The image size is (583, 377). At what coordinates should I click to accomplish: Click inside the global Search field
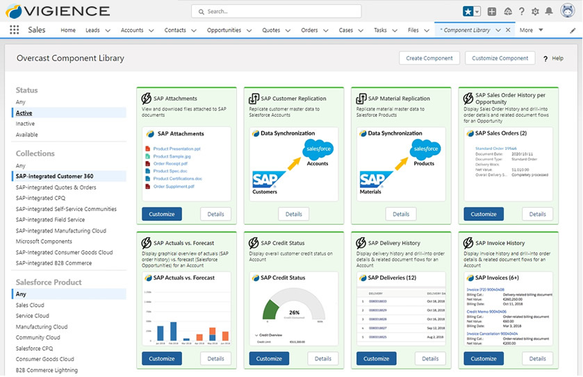(277, 12)
